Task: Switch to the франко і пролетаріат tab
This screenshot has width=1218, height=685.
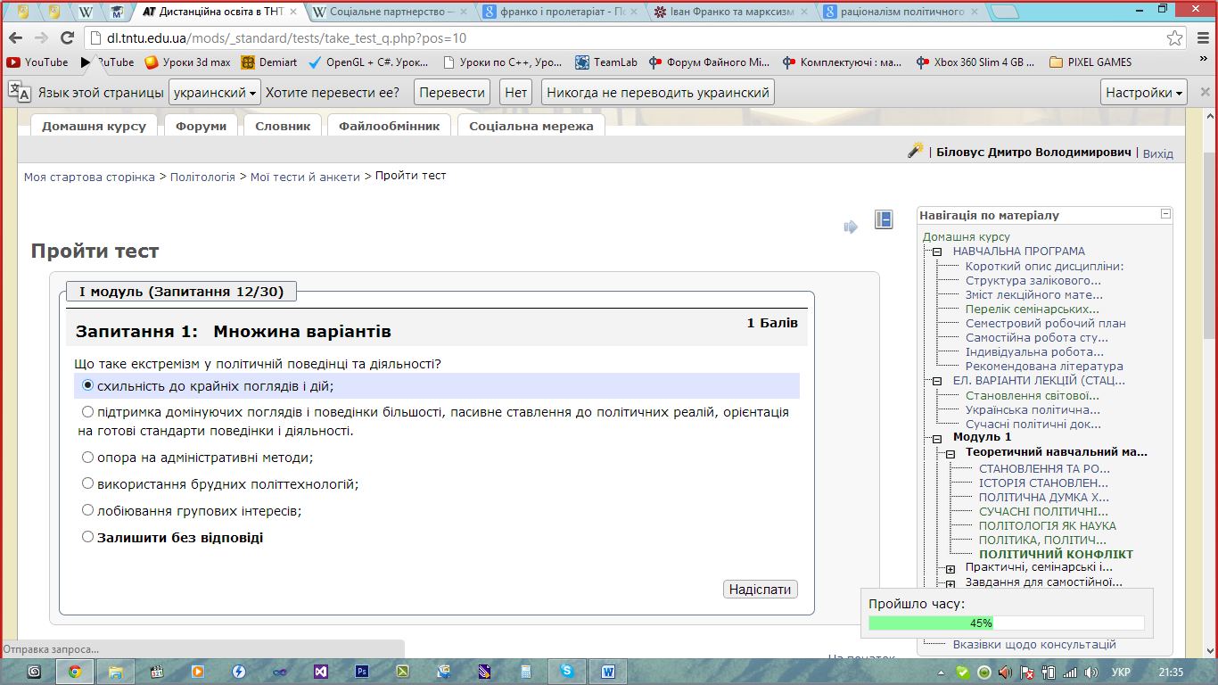Action: (x=559, y=12)
